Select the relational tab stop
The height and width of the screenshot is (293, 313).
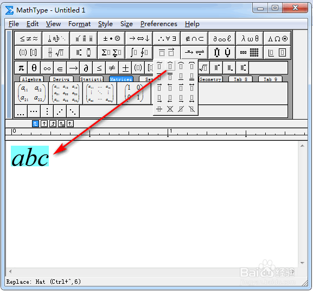[61, 123]
